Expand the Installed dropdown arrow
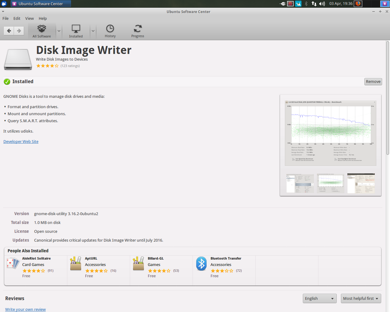The height and width of the screenshot is (312, 390). tap(93, 31)
